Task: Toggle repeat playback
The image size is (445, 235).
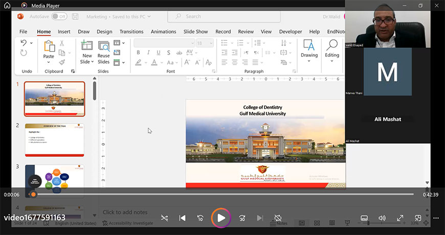Action: coord(278,218)
